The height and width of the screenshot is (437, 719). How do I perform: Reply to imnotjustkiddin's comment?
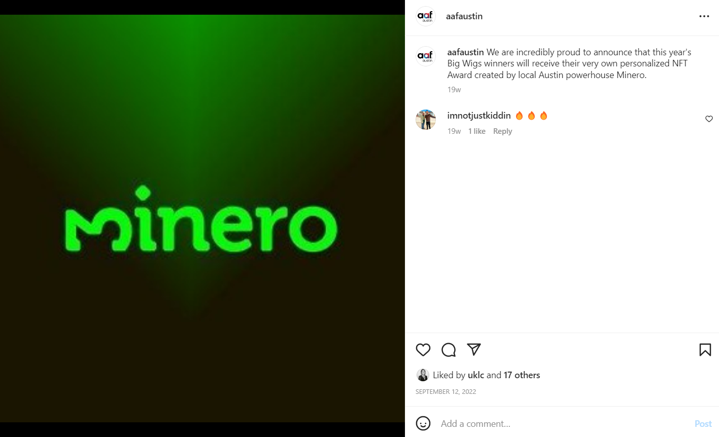click(x=502, y=131)
